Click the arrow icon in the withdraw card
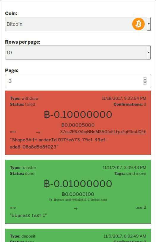 (x=38, y=132)
